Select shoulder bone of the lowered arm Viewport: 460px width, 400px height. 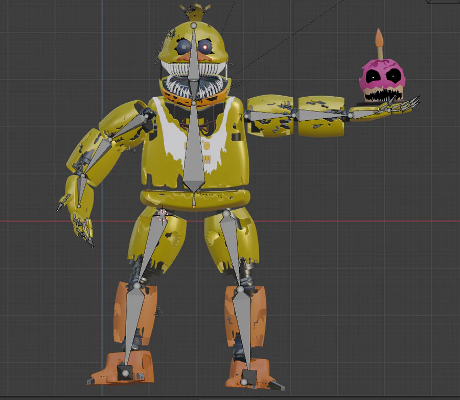[x=128, y=127]
